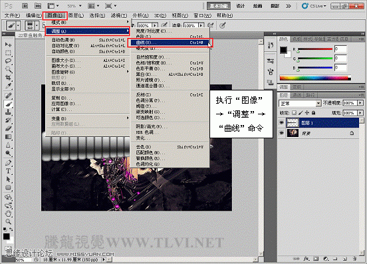Viewport: 367px width, 264px height.
Task: Choose 曲线(U) Curves command
Action: [x=170, y=43]
